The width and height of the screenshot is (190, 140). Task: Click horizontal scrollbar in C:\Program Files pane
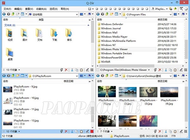(x=127, y=66)
